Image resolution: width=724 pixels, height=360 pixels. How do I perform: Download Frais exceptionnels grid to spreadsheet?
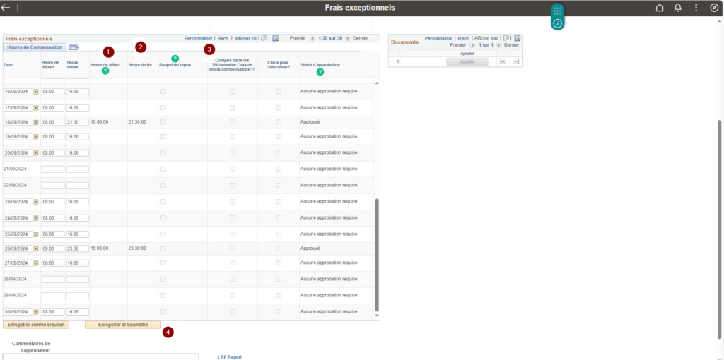tap(276, 38)
